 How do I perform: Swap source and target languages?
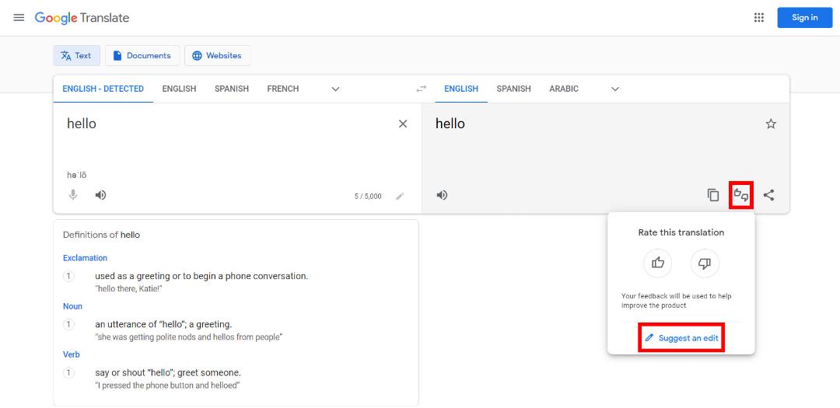pyautogui.click(x=422, y=89)
